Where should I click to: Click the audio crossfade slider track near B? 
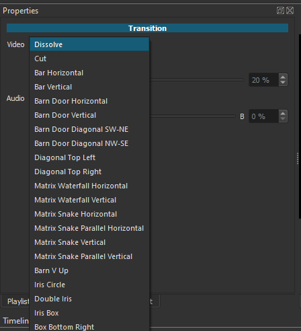coord(192,116)
